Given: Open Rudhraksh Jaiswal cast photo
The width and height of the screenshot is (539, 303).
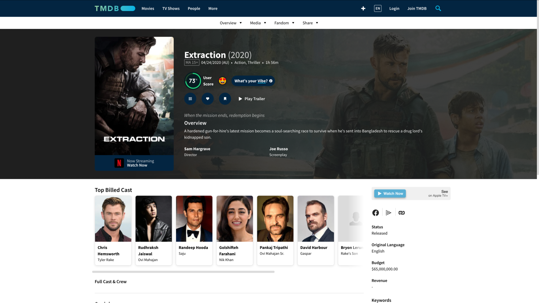Looking at the screenshot, I should (x=153, y=219).
